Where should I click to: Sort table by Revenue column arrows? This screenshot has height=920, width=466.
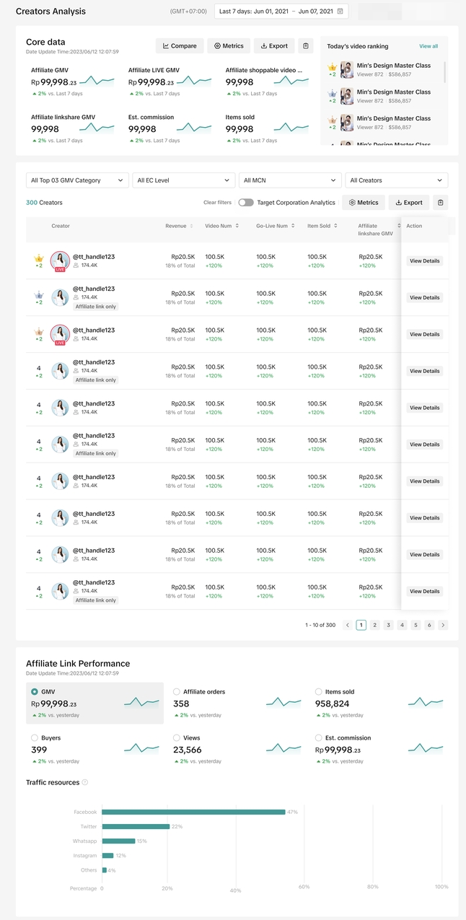pyautogui.click(x=191, y=226)
